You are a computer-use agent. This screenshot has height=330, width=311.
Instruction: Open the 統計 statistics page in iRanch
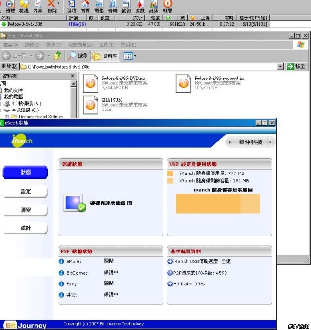point(26,228)
